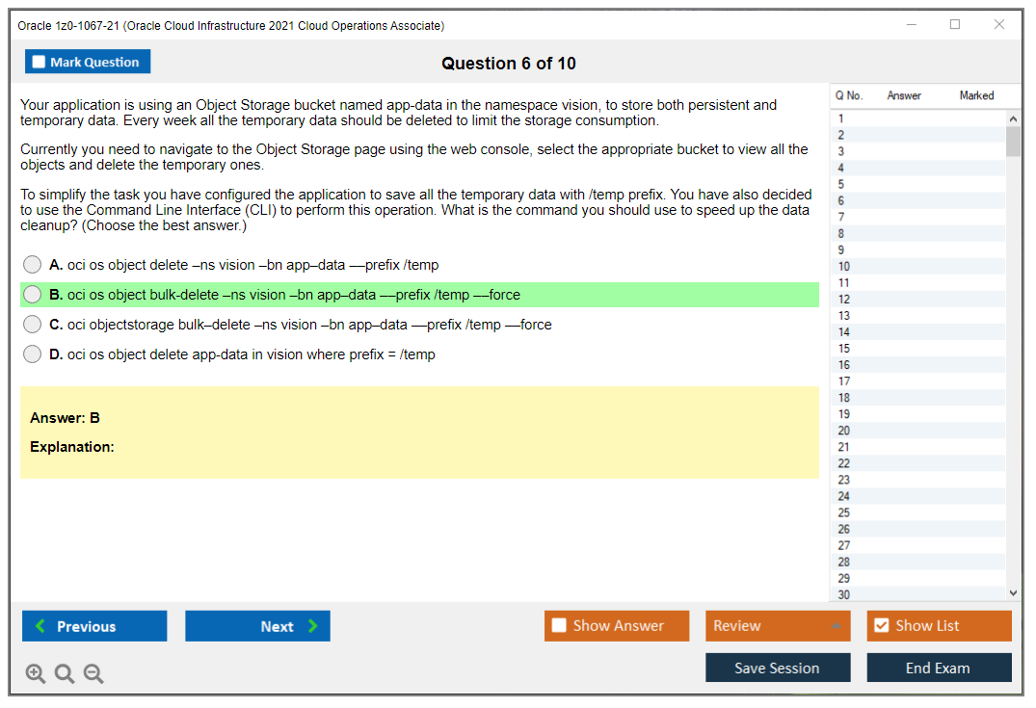Screen dimensions: 1036x708
Task: Expand the Review dropdown menu
Action: click(x=837, y=626)
